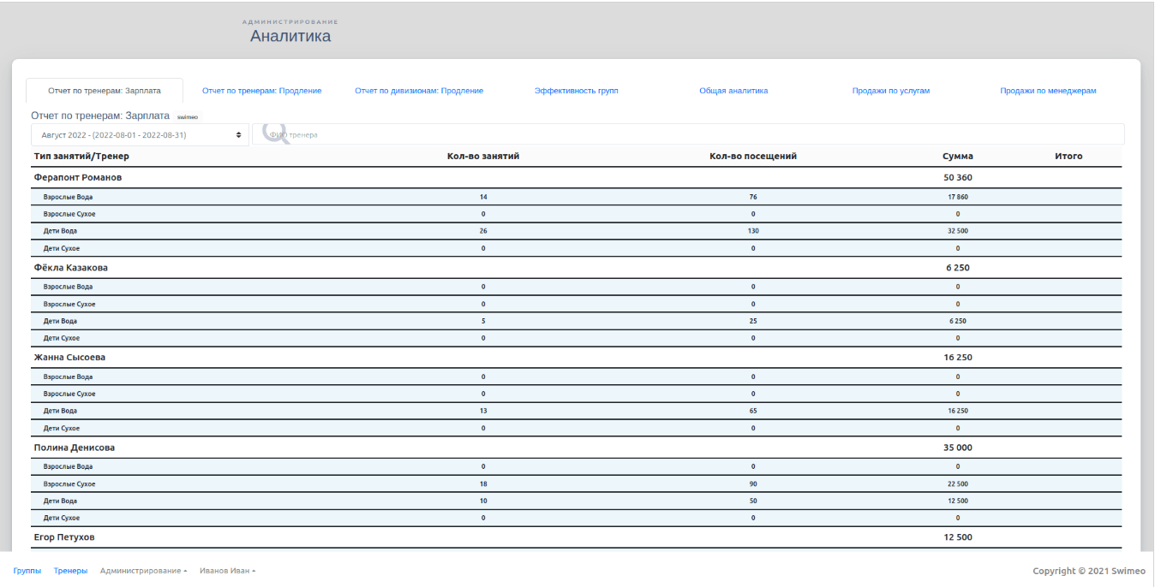This screenshot has height=587, width=1155.
Task: Click the Ферапонт Романов trainer row
Action: (x=576, y=178)
